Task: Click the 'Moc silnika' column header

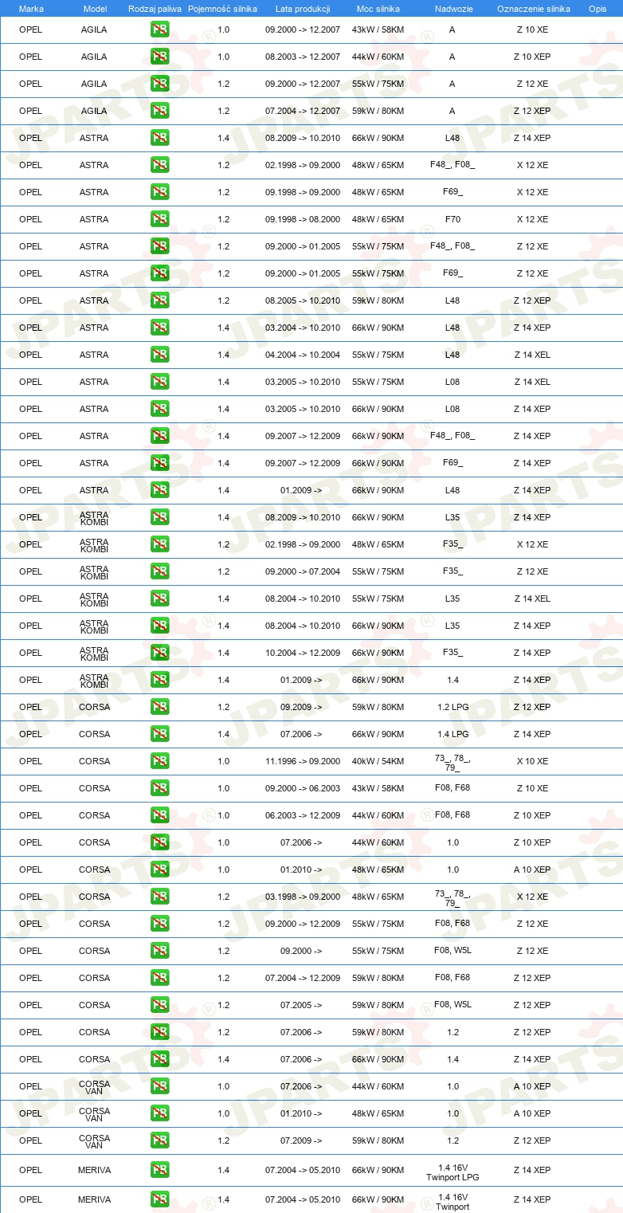Action: pyautogui.click(x=378, y=8)
